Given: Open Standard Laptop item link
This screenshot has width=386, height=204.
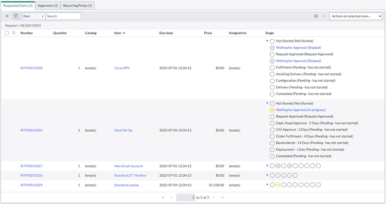Looking at the screenshot, I should 127,185.
